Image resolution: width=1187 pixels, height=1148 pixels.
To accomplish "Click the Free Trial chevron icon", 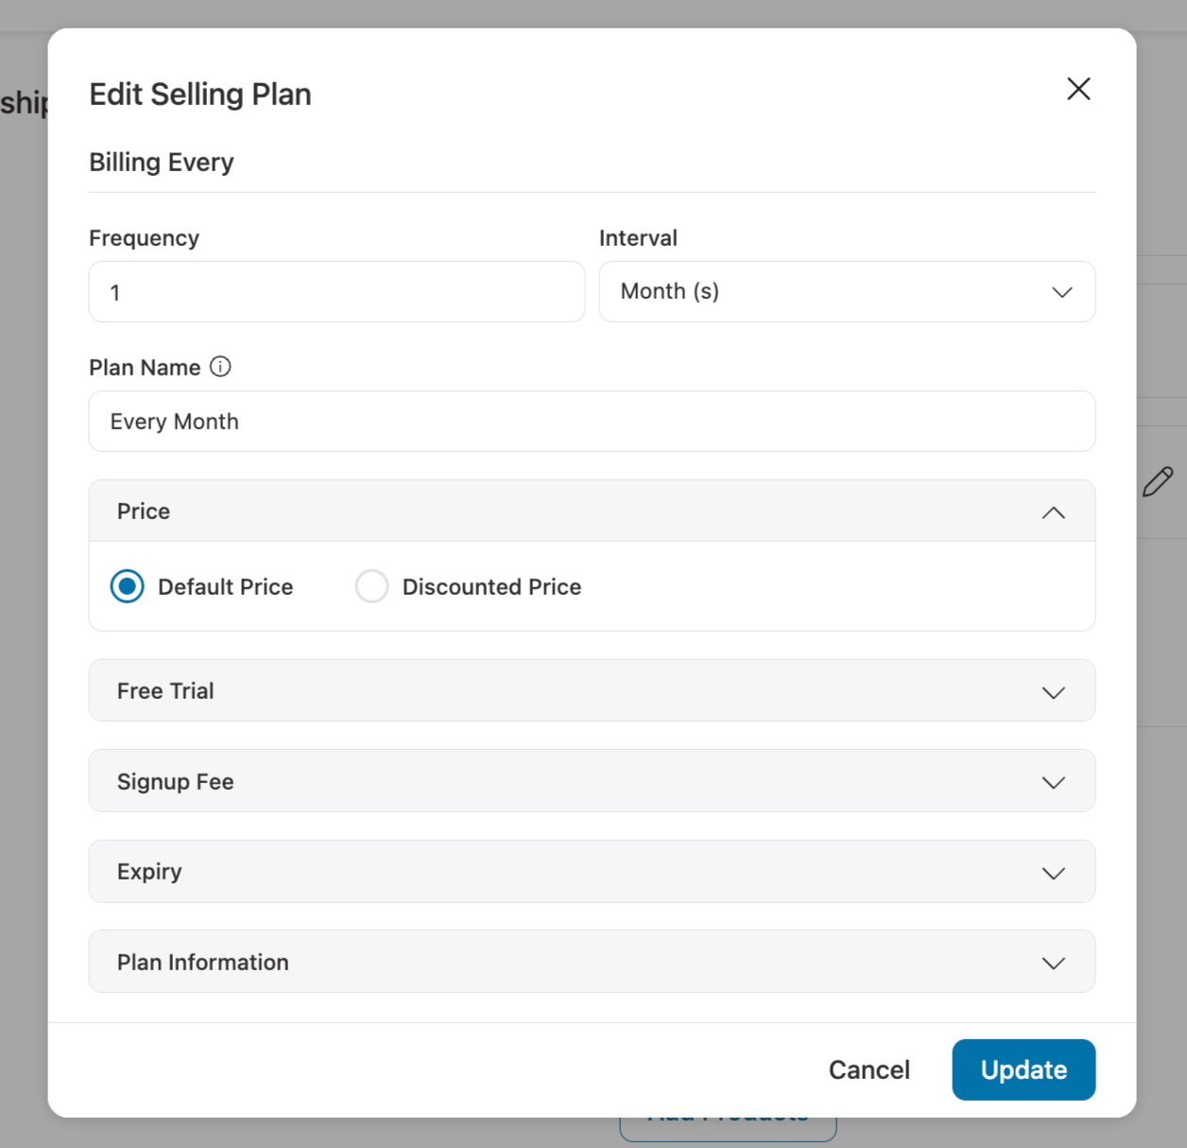I will (1053, 692).
